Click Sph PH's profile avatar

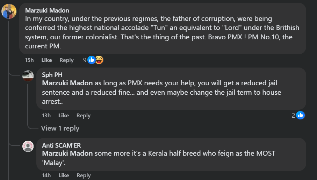pos(28,76)
